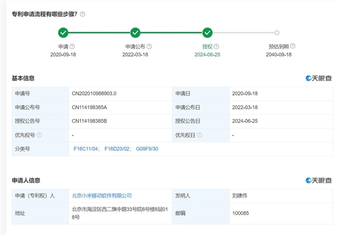Click the help icon next to 授权 step
This screenshot has height=235, width=337.
click(x=216, y=46)
